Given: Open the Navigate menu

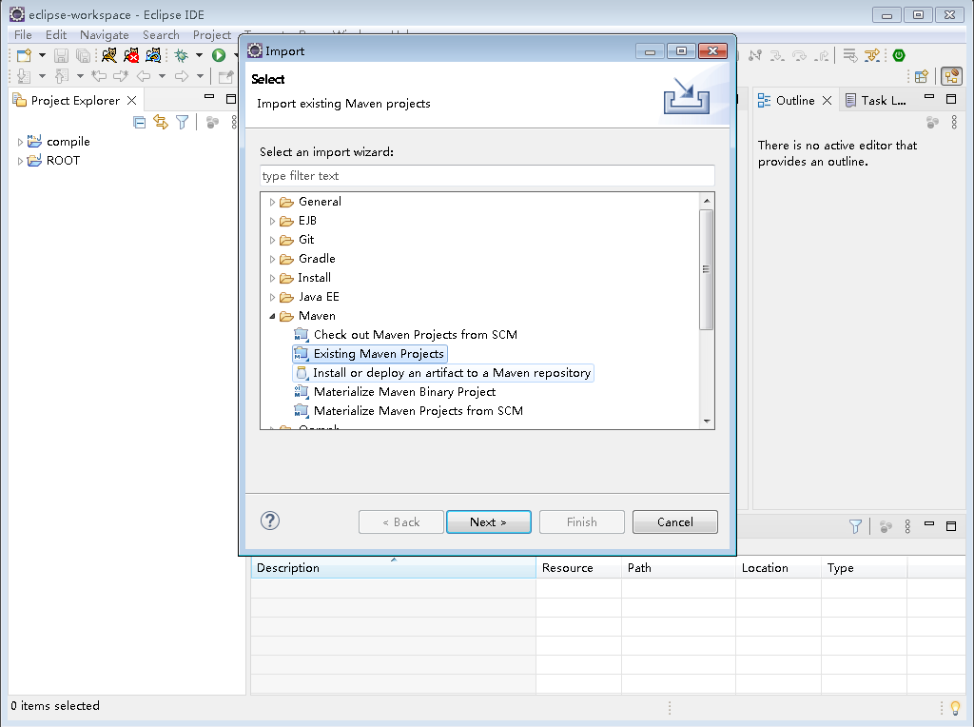Looking at the screenshot, I should coord(105,35).
